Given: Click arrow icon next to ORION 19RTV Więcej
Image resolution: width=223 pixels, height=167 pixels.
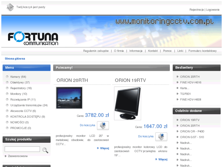Looking at the screenshot, I should tap(156, 159).
